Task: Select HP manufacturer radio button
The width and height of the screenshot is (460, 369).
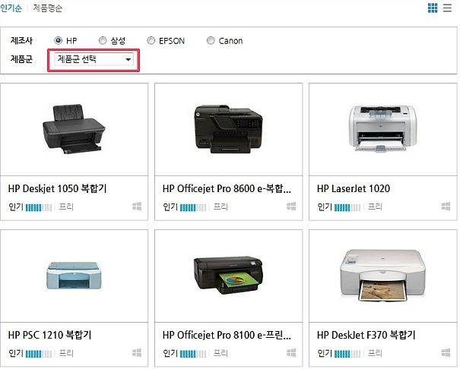Action: pos(58,40)
